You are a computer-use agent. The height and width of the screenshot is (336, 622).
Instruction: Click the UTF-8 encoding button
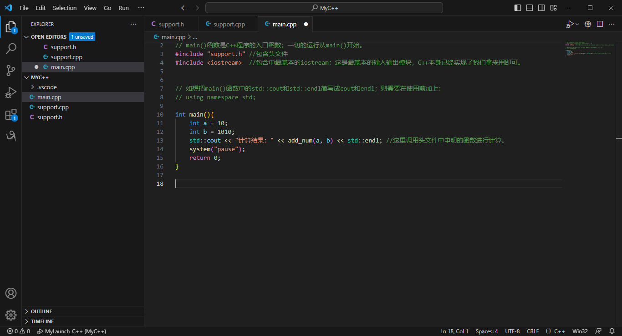[512, 331]
